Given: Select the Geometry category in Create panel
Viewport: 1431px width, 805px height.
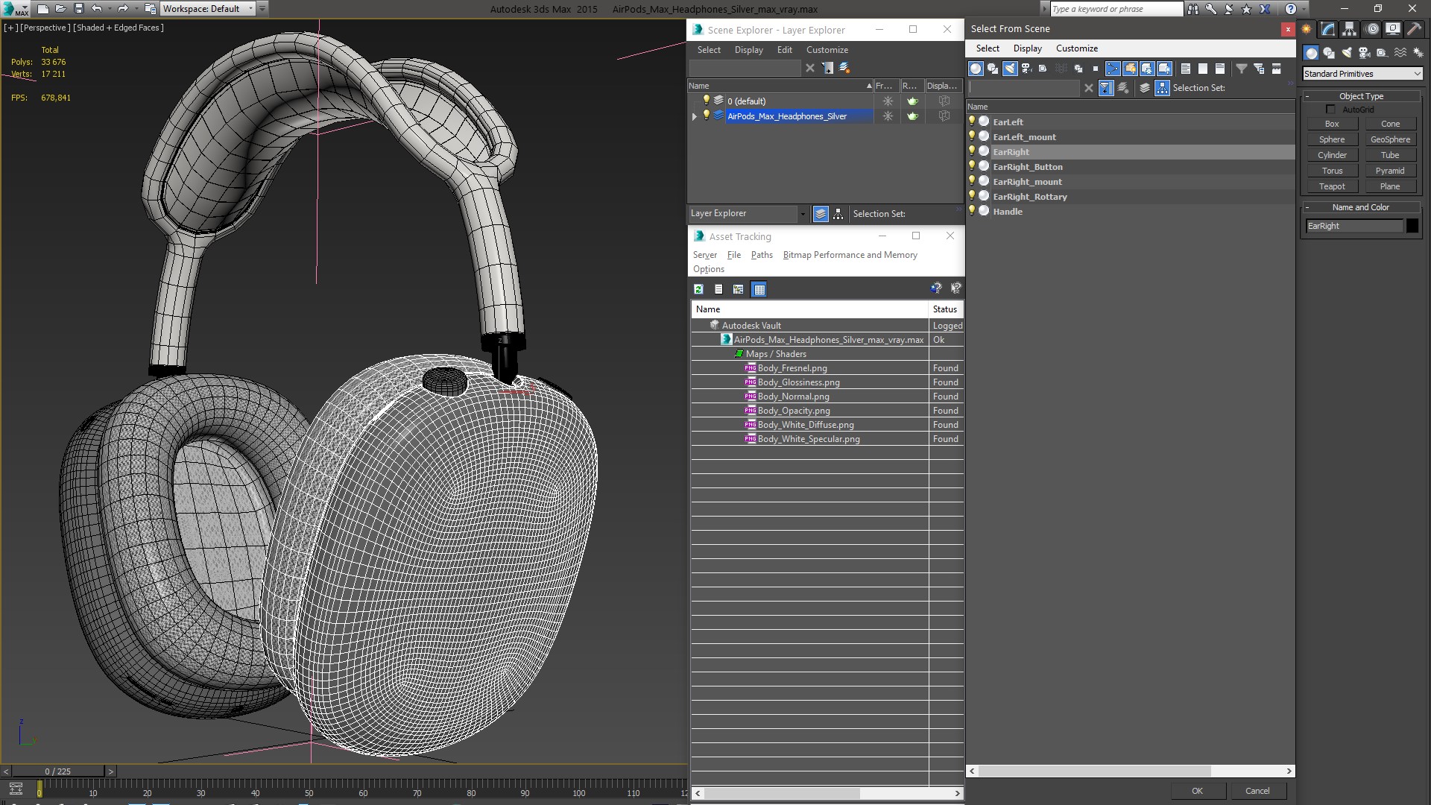Looking at the screenshot, I should pyautogui.click(x=1311, y=53).
